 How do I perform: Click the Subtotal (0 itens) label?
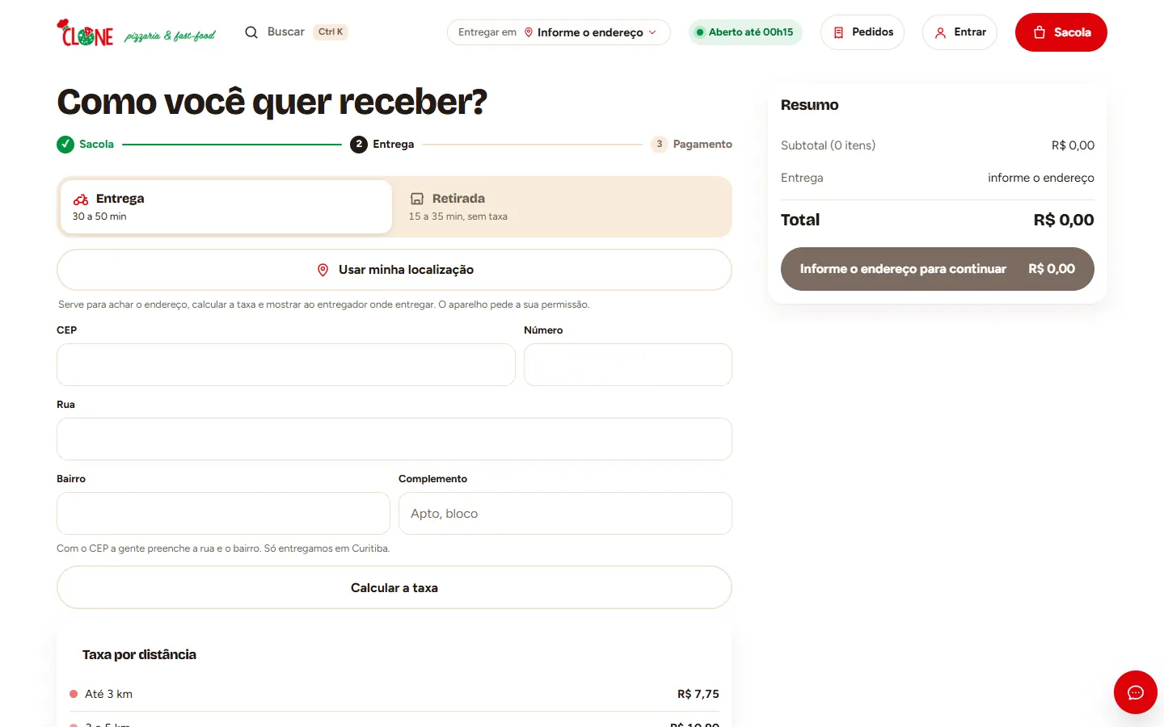coord(828,145)
